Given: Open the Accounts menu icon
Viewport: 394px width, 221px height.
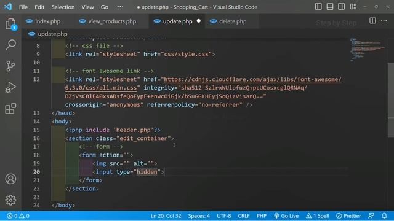Looking at the screenshot, I should [10, 179].
